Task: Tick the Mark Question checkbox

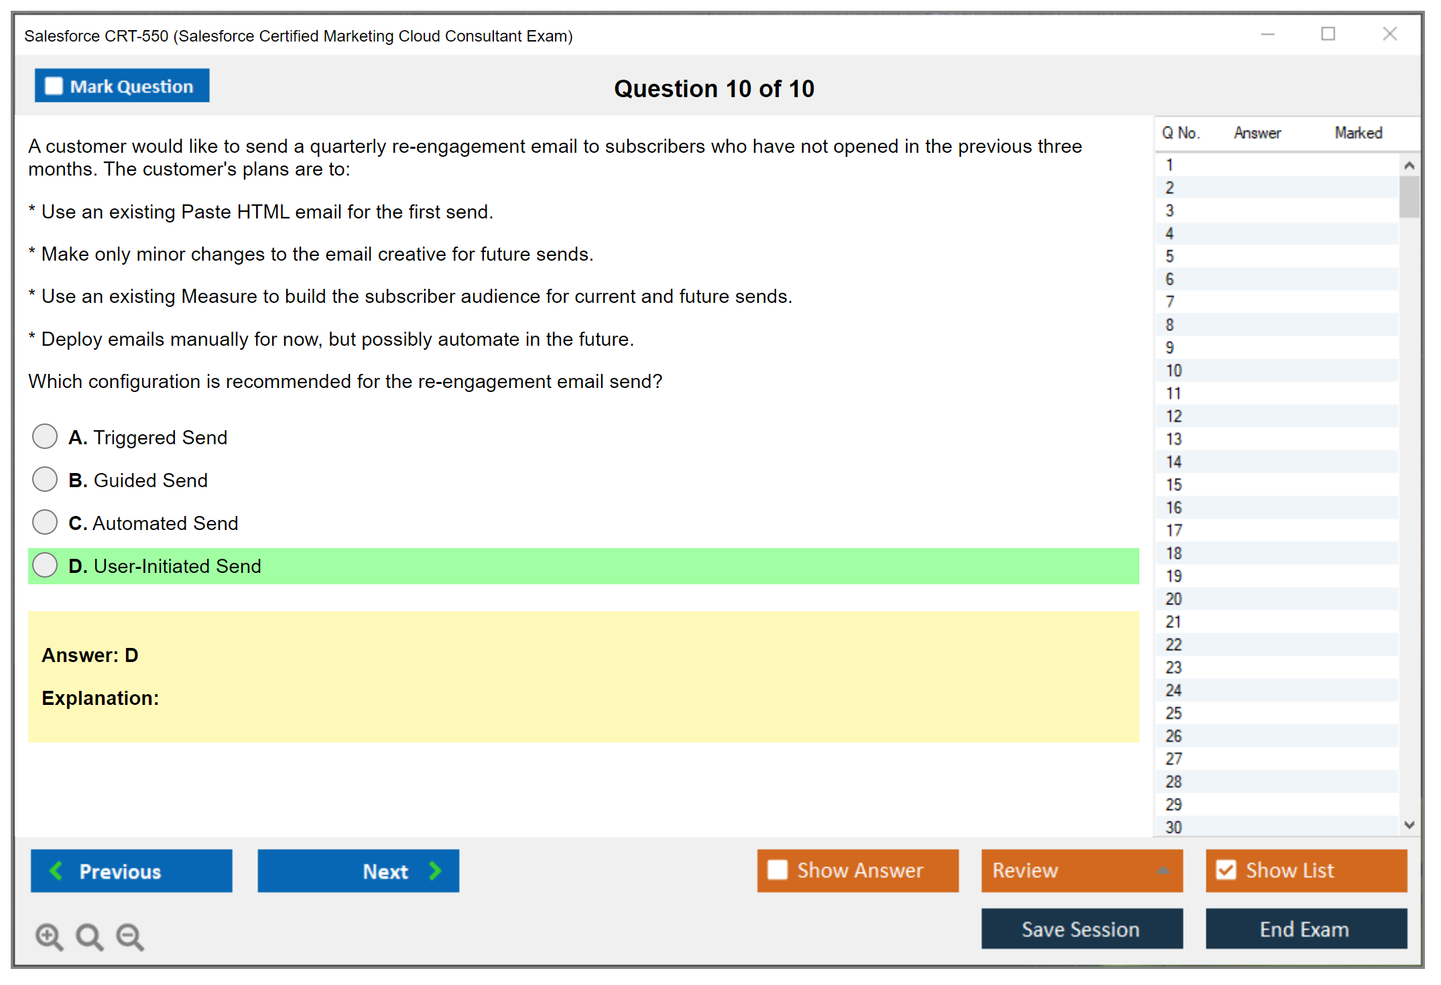Action: [54, 86]
